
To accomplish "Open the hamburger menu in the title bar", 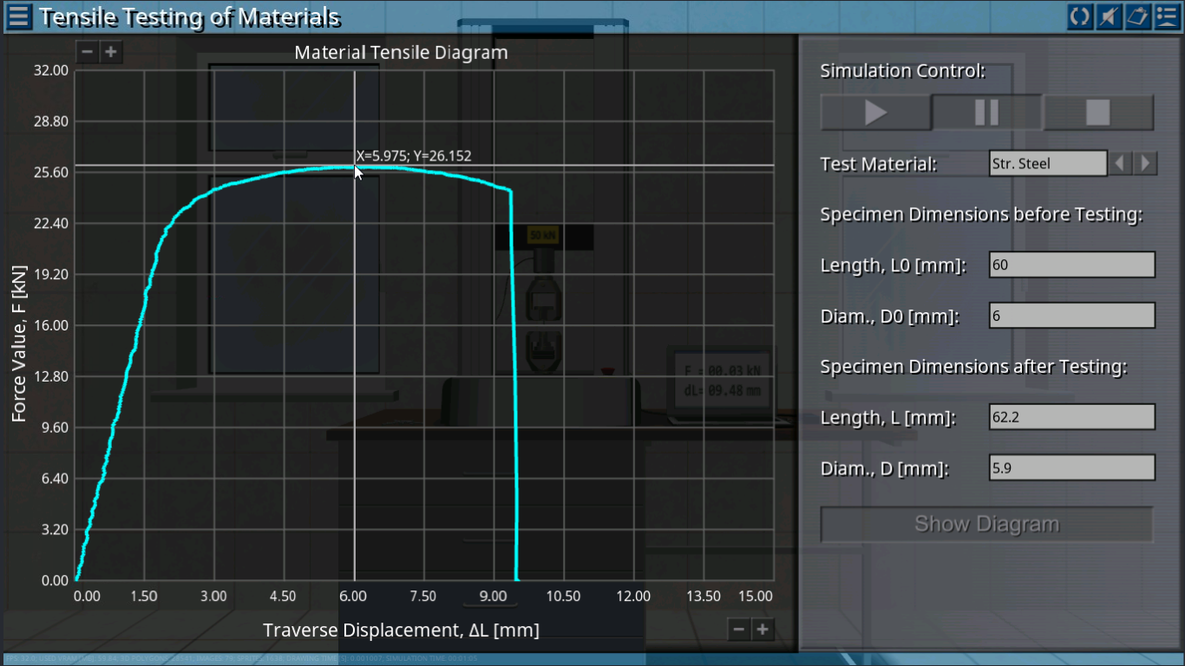I will coord(17,16).
